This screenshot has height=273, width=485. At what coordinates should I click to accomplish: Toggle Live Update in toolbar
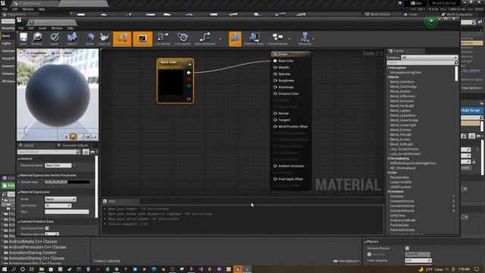point(183,39)
